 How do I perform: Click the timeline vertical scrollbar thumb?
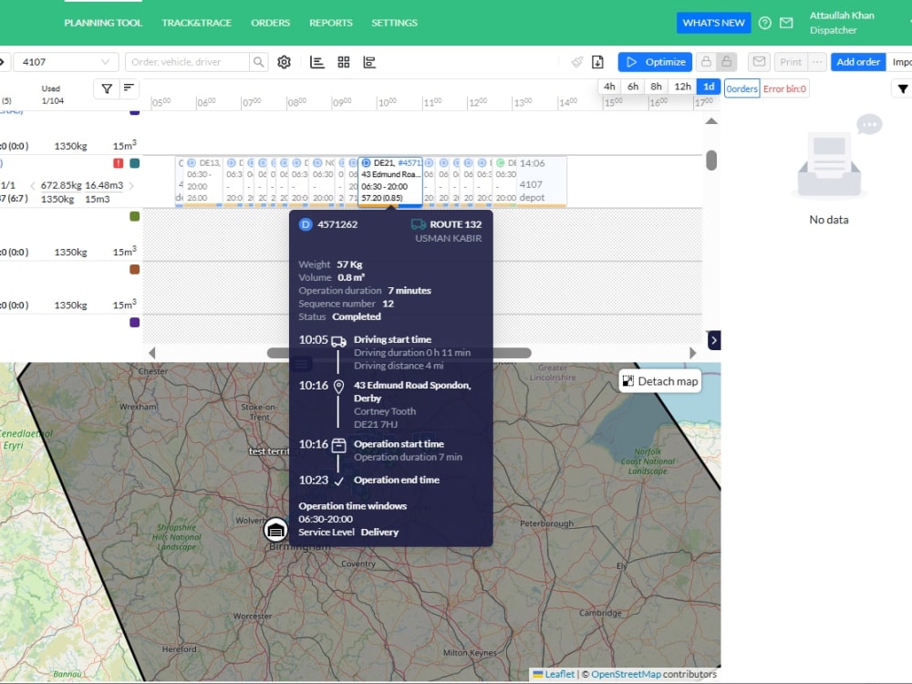coord(710,160)
